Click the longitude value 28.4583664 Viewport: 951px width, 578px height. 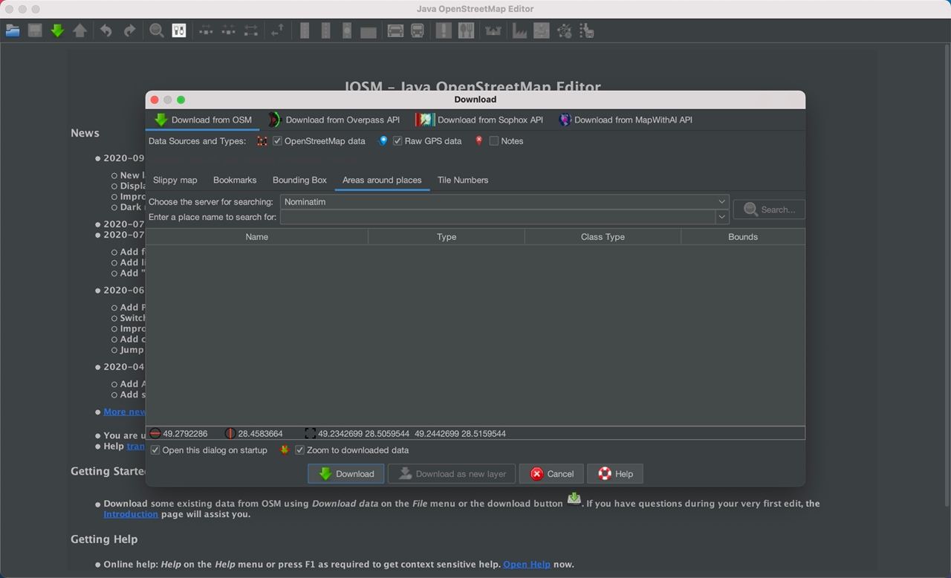(x=260, y=434)
